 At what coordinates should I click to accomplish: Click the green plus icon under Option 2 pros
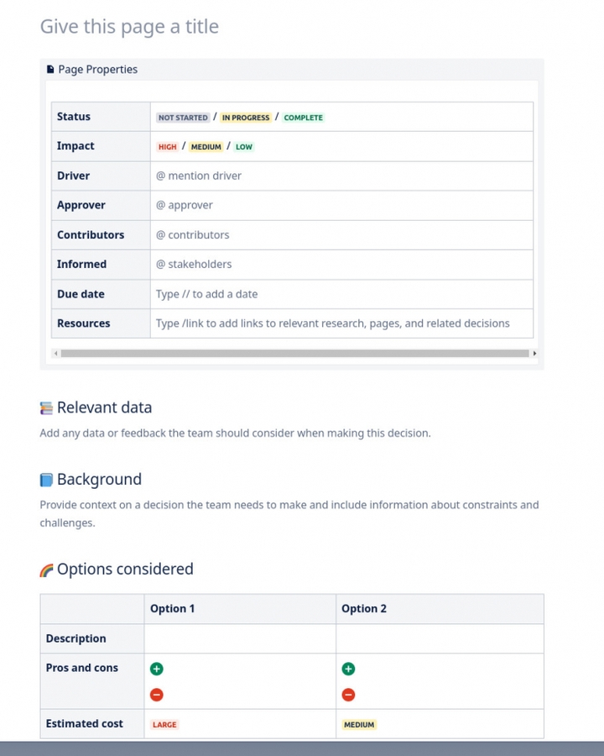[x=348, y=669]
